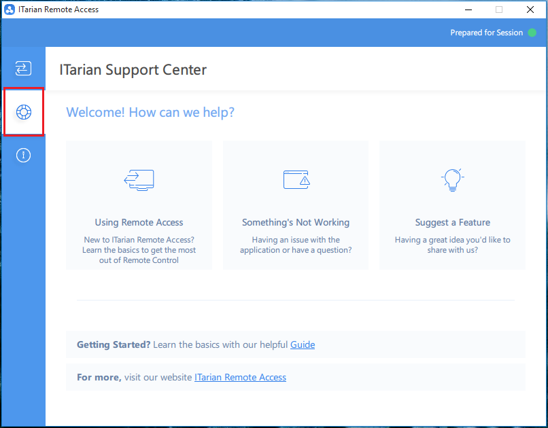This screenshot has width=548, height=428.
Task: Open the Using Remote Access card title
Action: pos(139,222)
